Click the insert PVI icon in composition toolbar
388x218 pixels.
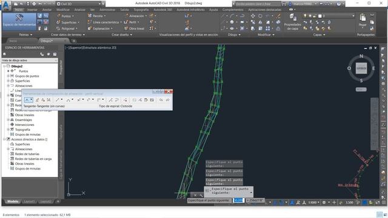(37, 100)
